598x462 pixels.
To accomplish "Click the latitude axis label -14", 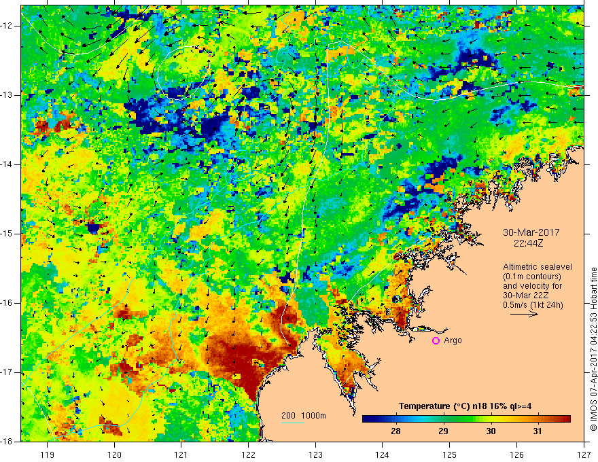I will pyautogui.click(x=7, y=164).
